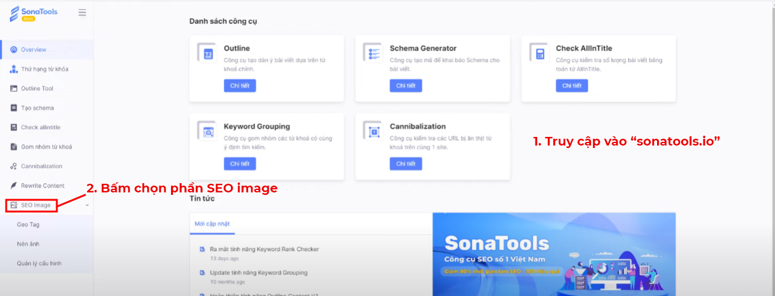Click the Outline card title

pyautogui.click(x=237, y=48)
